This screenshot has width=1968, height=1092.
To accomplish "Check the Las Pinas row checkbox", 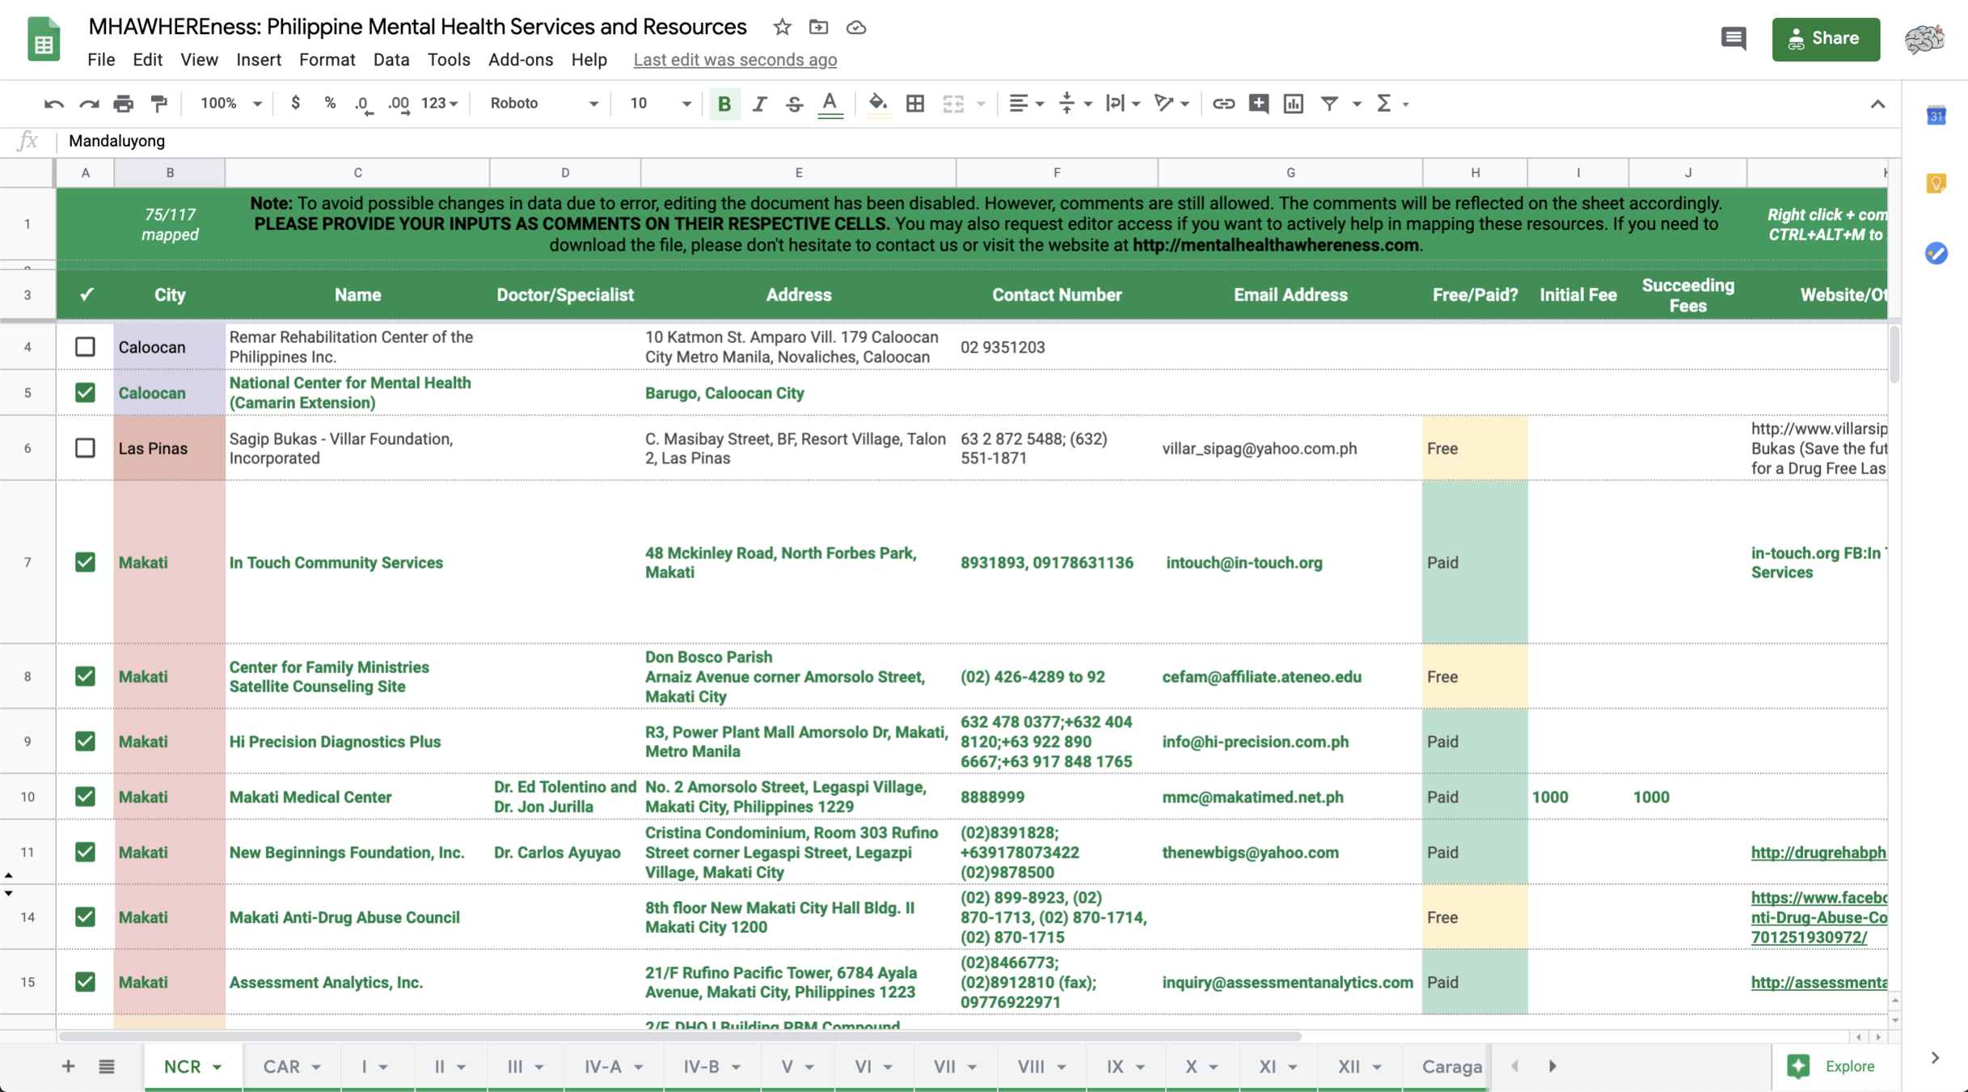I will [x=85, y=448].
